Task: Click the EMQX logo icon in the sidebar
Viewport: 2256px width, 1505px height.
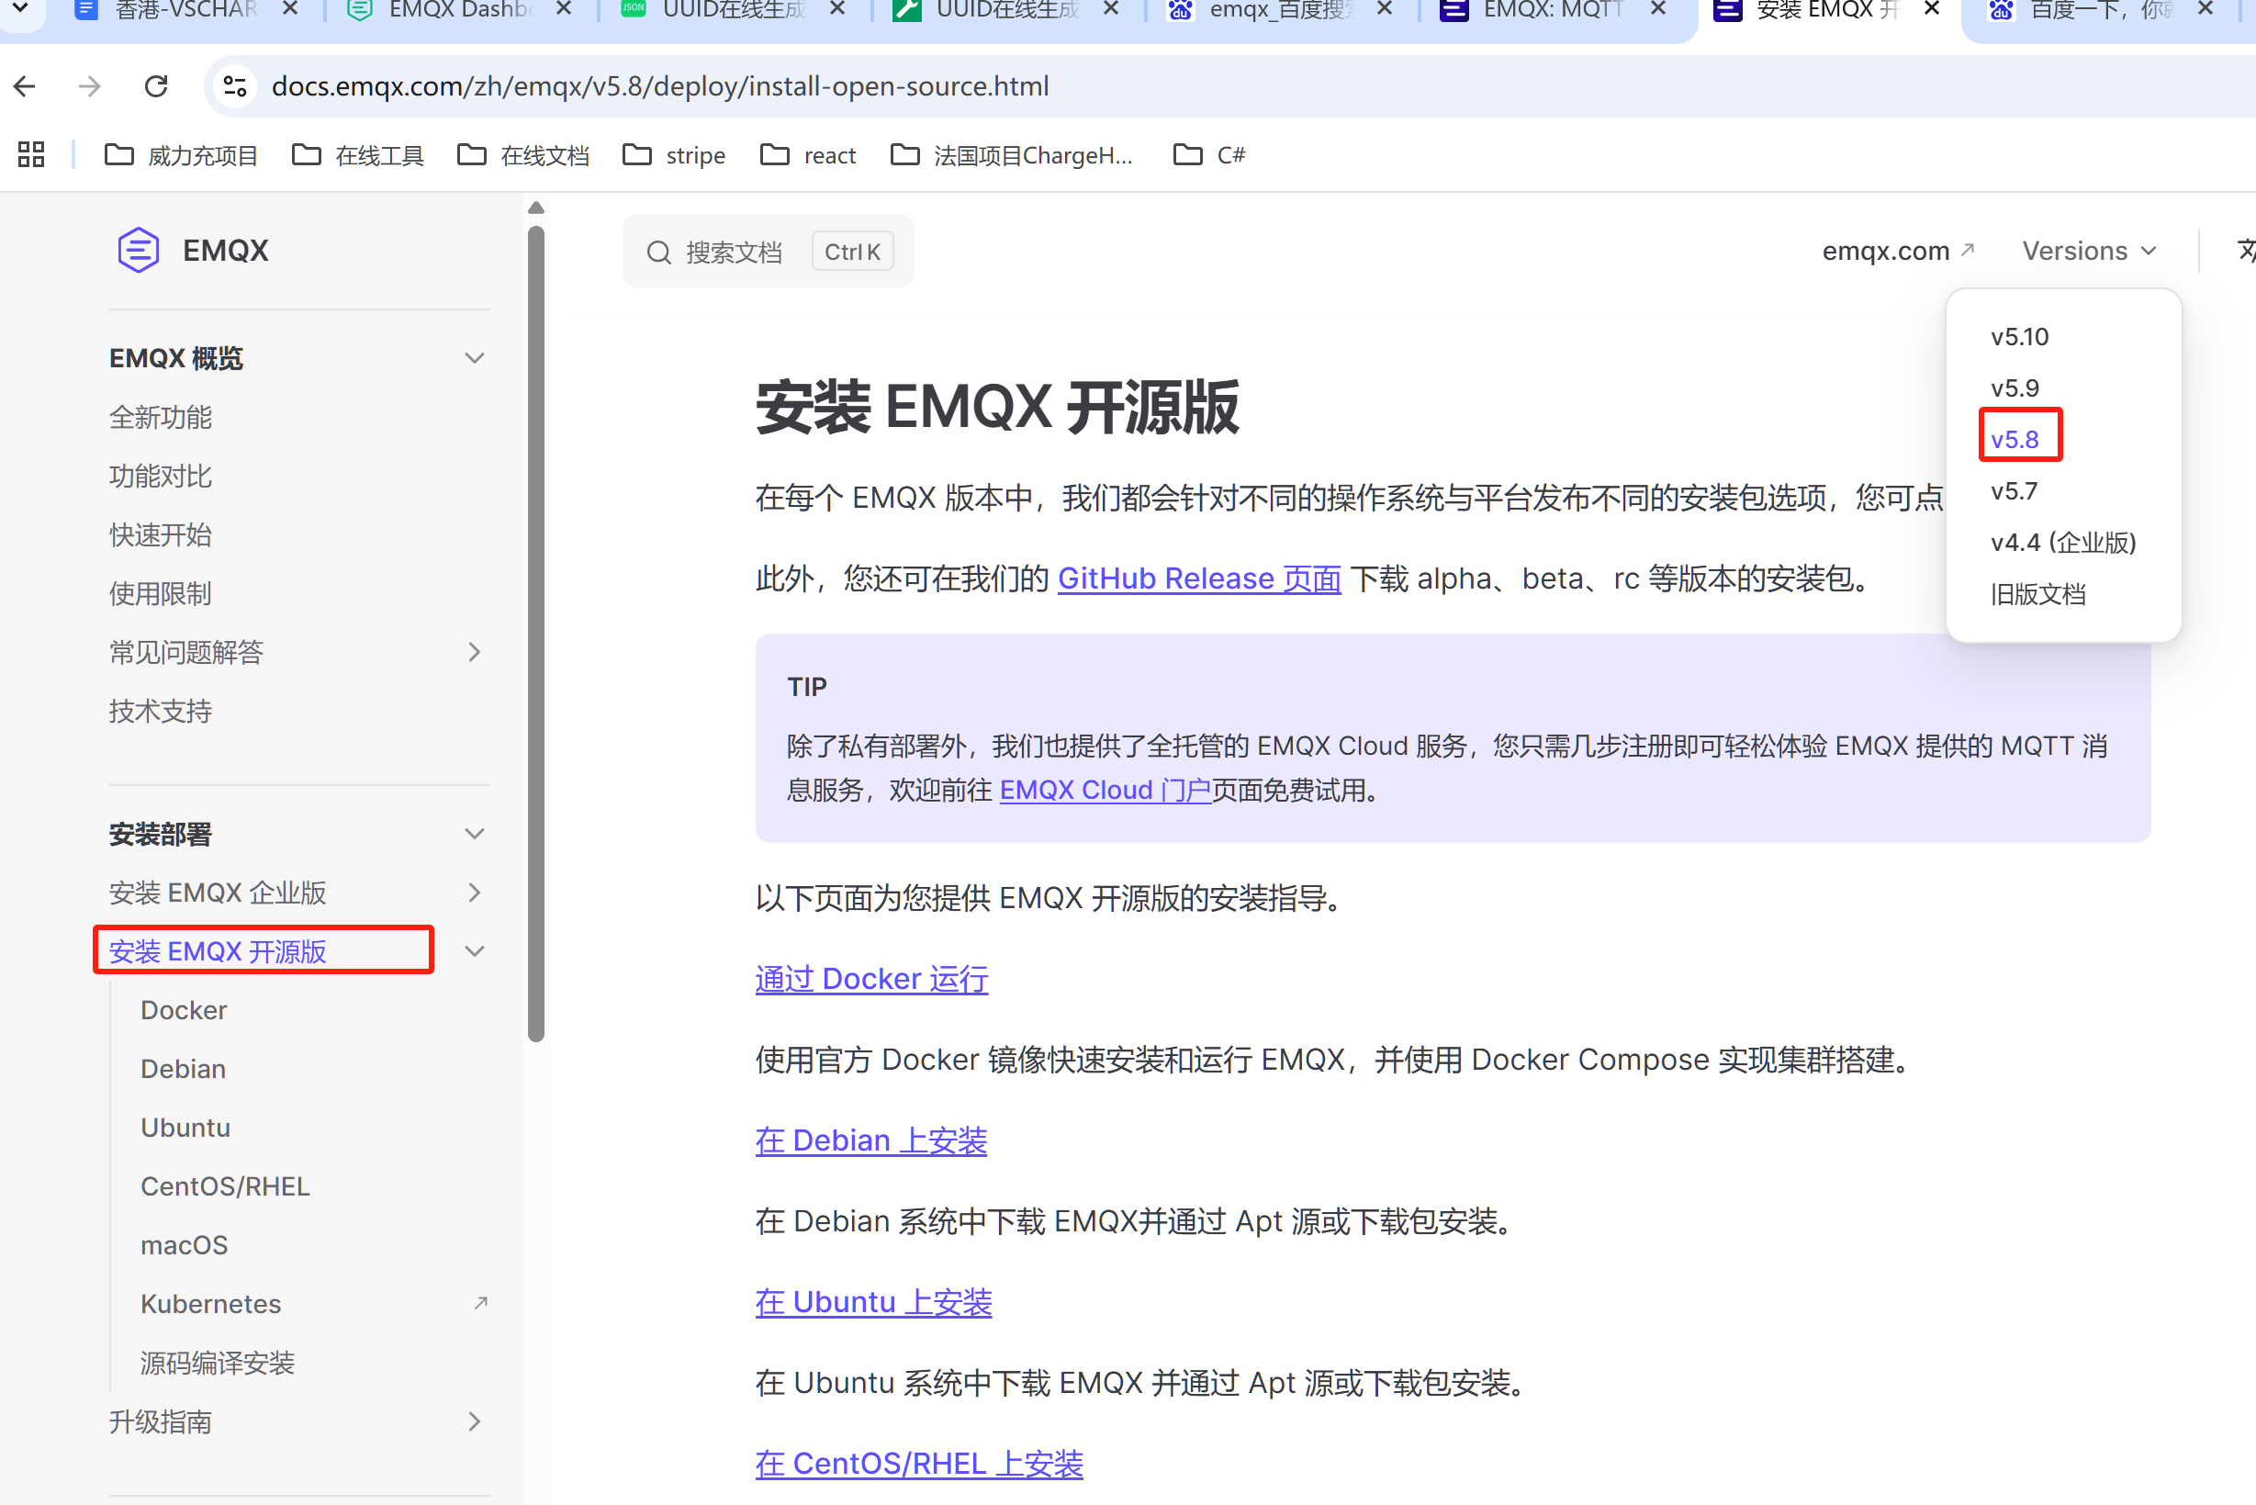Action: [138, 250]
